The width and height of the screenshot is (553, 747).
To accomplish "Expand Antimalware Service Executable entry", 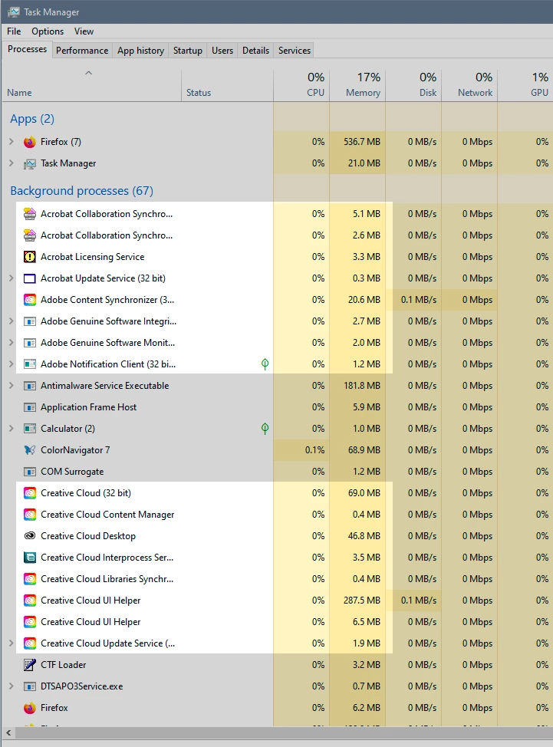I will click(x=12, y=385).
